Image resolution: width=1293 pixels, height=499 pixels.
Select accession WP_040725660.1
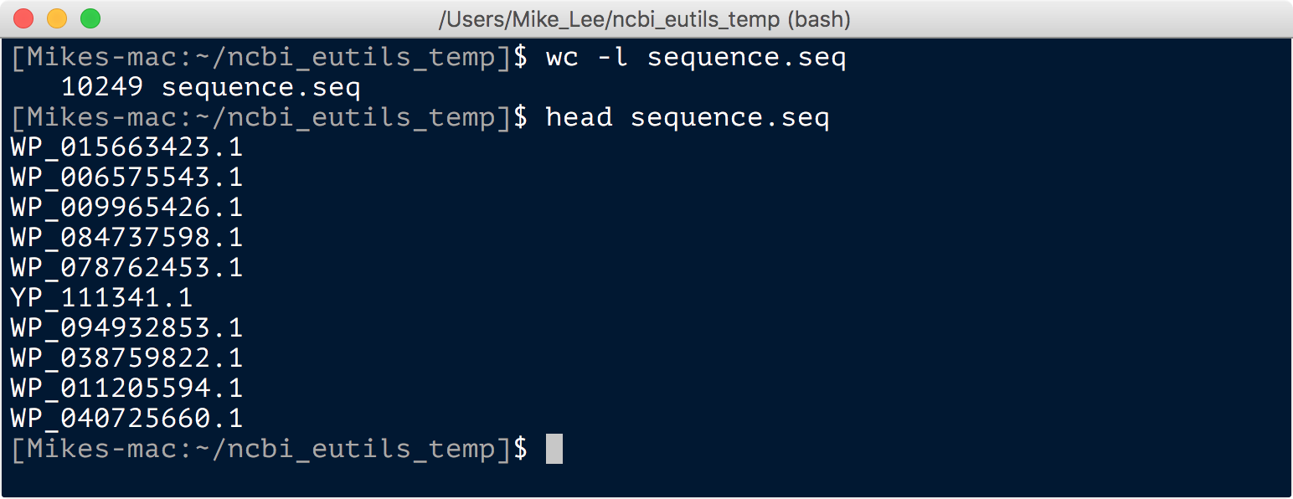tap(126, 419)
